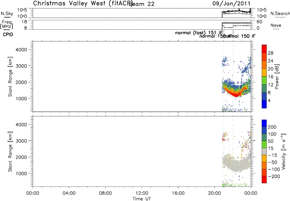Click the '28' label on Power colorbar
Viewport: 290px width, 201px height.
pyautogui.click(x=270, y=53)
